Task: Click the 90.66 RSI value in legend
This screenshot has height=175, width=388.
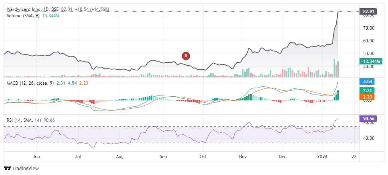Action: 49,120
